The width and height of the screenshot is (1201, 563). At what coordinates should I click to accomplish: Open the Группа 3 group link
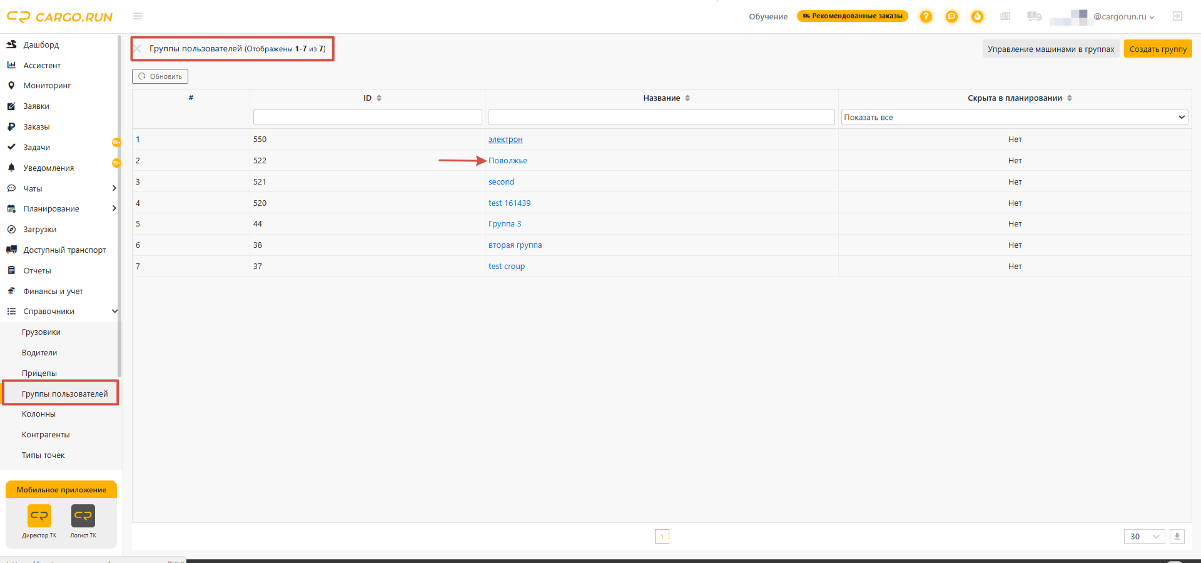point(505,224)
